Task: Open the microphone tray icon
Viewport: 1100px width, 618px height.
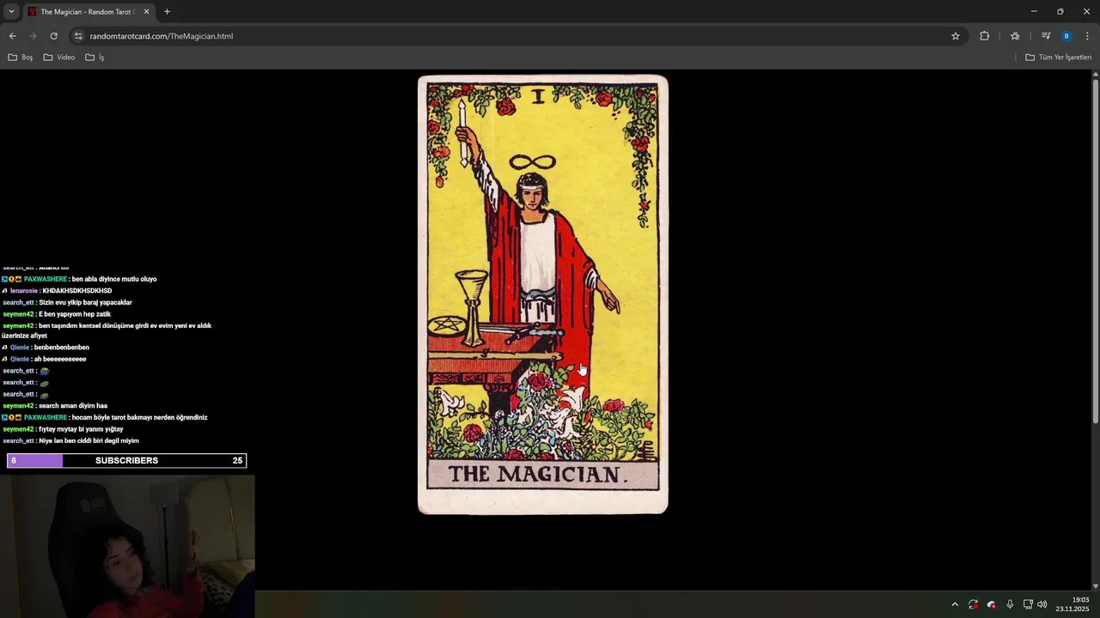Action: coord(1010,604)
